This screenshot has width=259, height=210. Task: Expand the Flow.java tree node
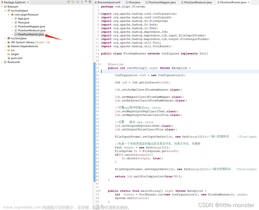[x=12, y=22]
